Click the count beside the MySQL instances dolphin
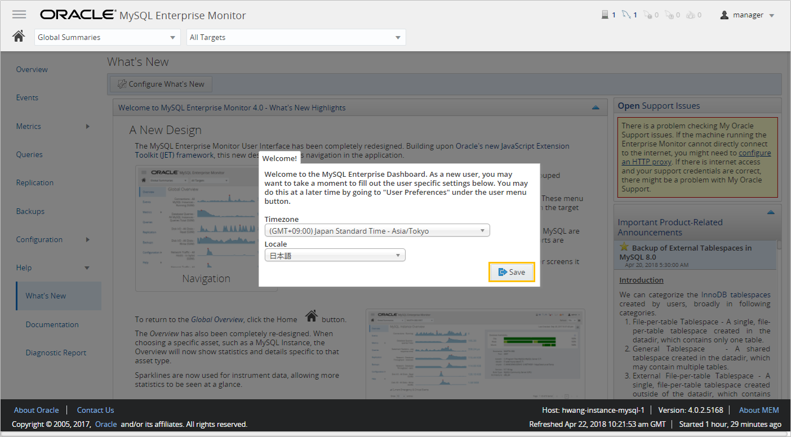This screenshot has height=437, width=791. pyautogui.click(x=635, y=15)
